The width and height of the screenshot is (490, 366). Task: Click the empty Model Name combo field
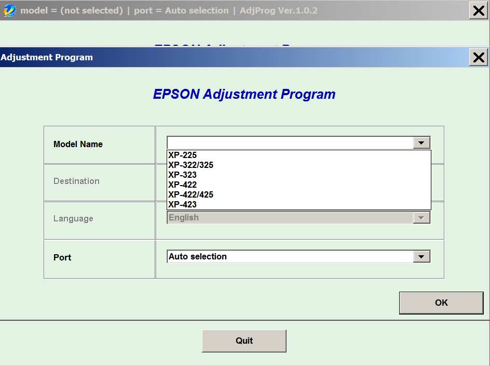point(290,143)
